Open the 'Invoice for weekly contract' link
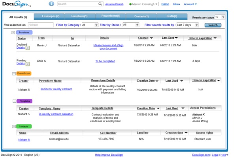This screenshot has width=237, height=158. pyautogui.click(x=56, y=89)
